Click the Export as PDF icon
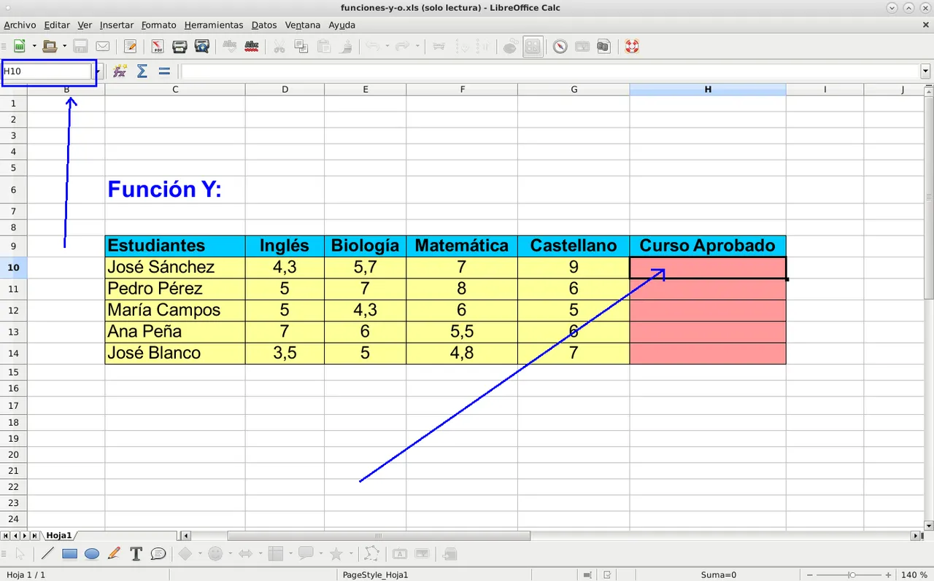Viewport: 934px width, 581px height. click(x=158, y=47)
